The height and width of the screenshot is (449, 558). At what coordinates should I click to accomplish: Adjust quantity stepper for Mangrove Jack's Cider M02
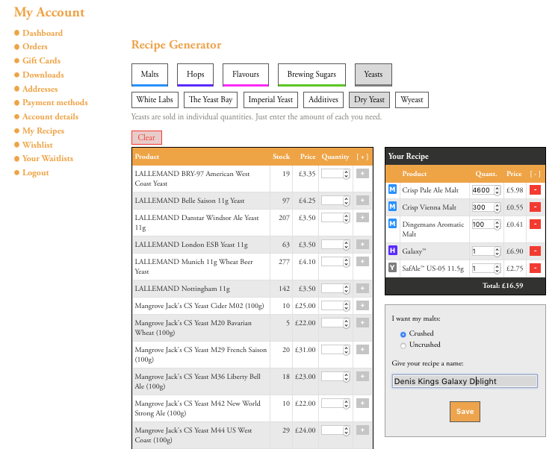347,307
